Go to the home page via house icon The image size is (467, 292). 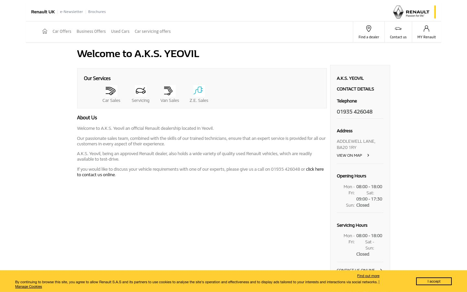(x=45, y=31)
